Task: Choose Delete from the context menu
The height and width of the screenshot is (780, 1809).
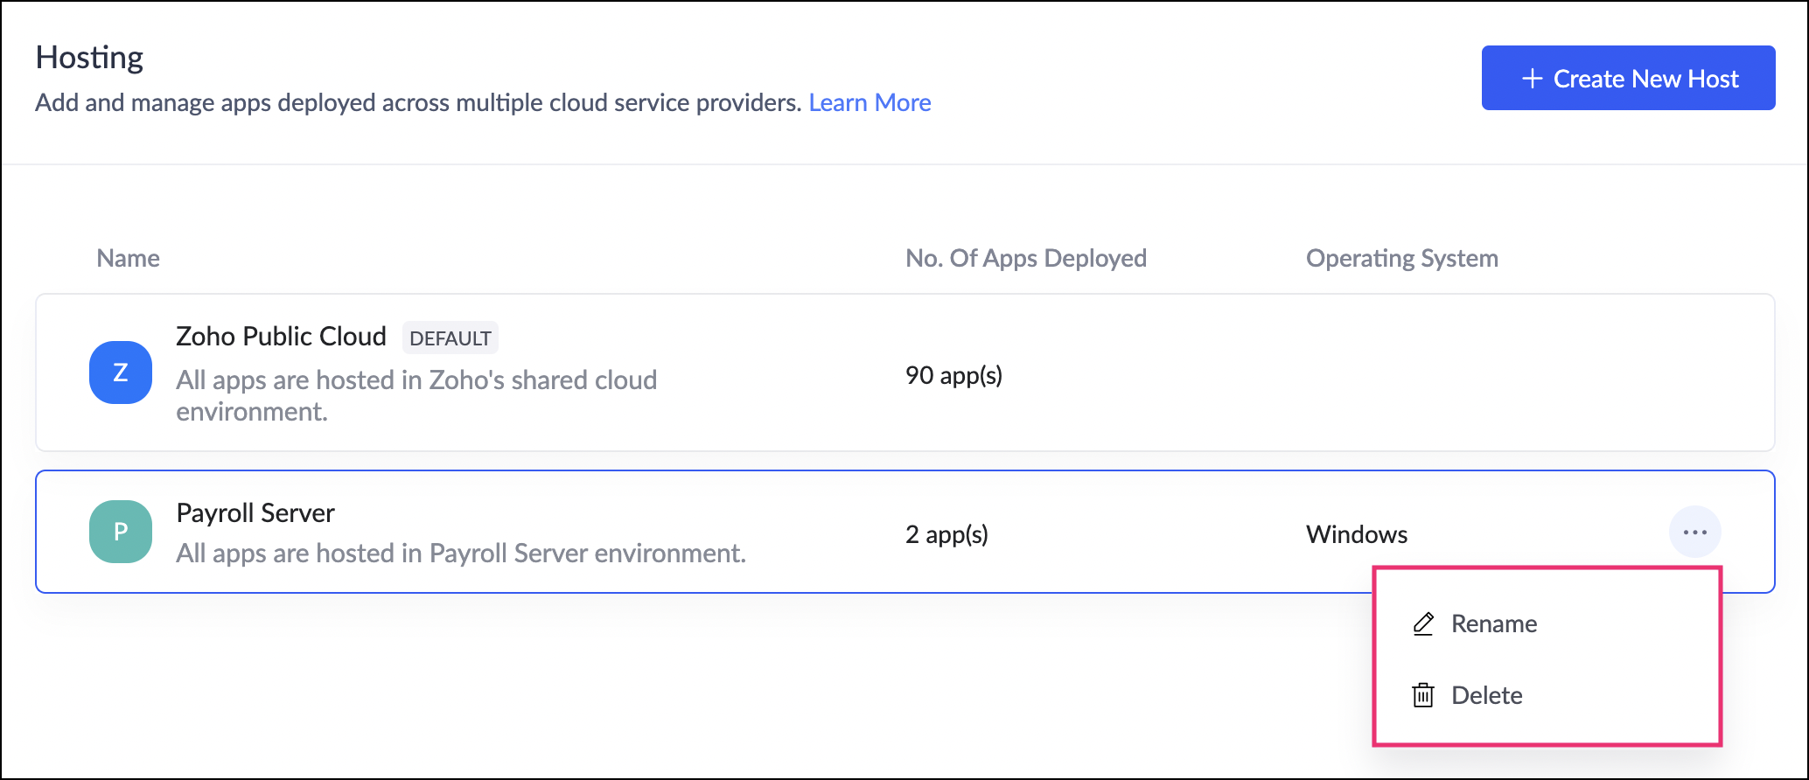Action: pos(1486,695)
